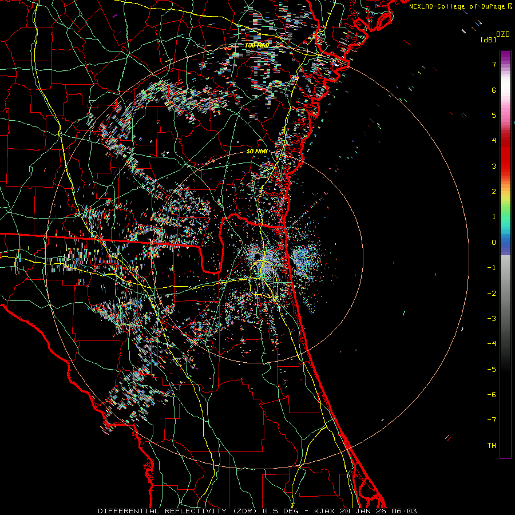Click the 100 NMI range ring label
This screenshot has height=515, width=515.
[256, 45]
